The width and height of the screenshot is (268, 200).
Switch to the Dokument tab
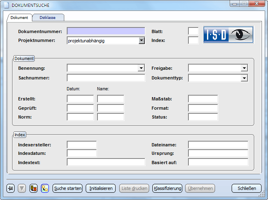tap(19, 18)
